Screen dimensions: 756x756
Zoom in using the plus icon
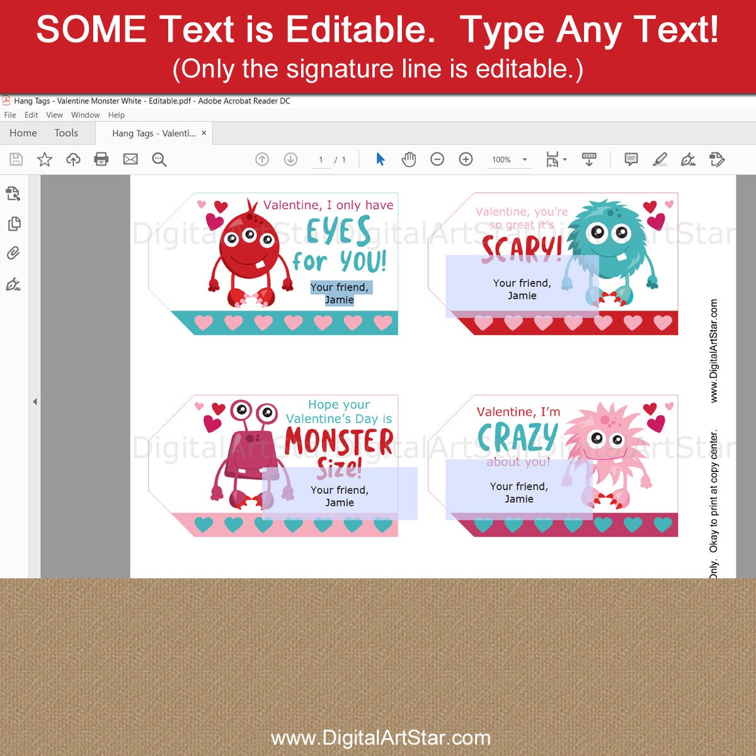click(x=466, y=159)
